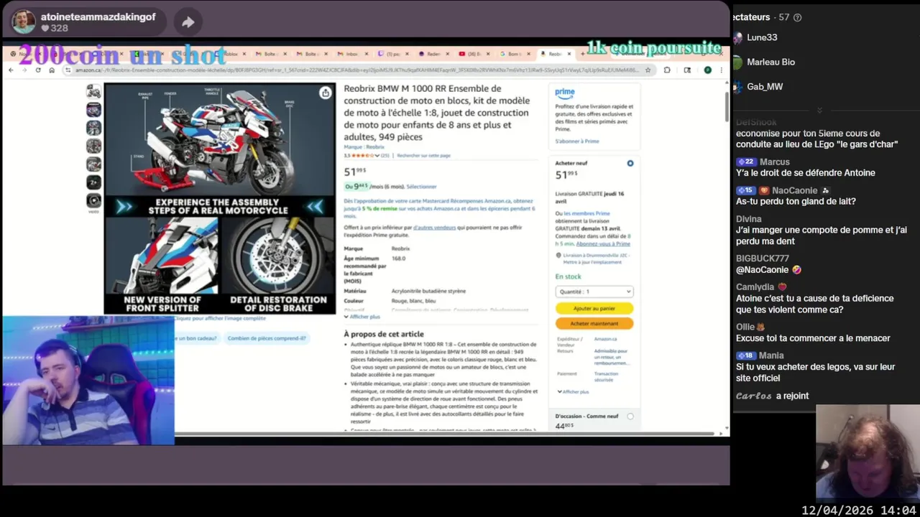
Task: Expand Afficher plus in the buy box
Action: [x=574, y=391]
